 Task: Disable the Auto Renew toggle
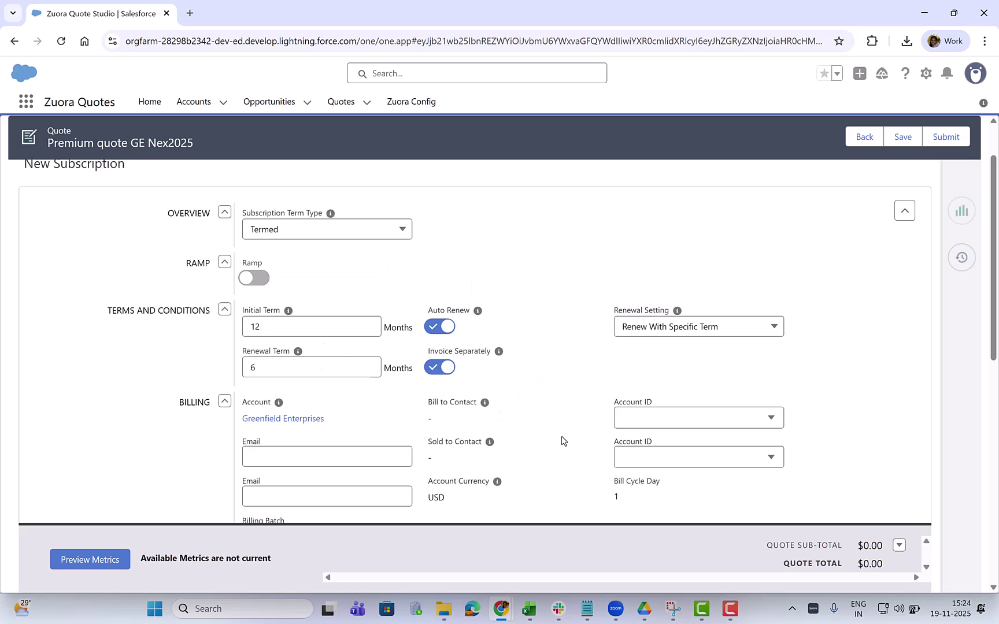[439, 326]
